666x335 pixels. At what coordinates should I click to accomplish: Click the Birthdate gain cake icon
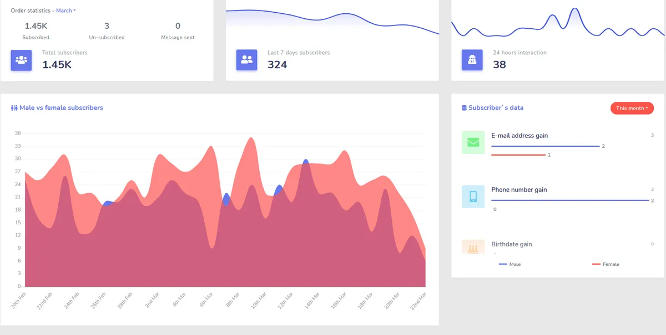(x=473, y=247)
